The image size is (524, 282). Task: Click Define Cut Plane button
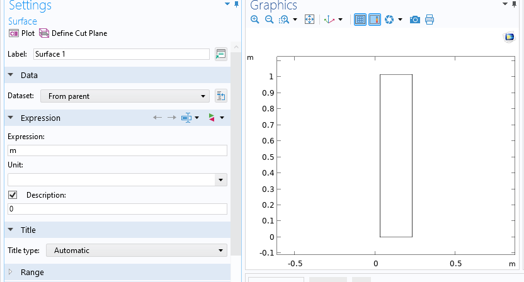tap(73, 33)
